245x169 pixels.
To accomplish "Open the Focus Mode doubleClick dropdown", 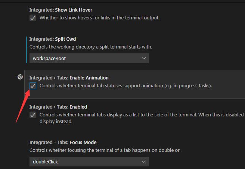I will click(89, 162).
